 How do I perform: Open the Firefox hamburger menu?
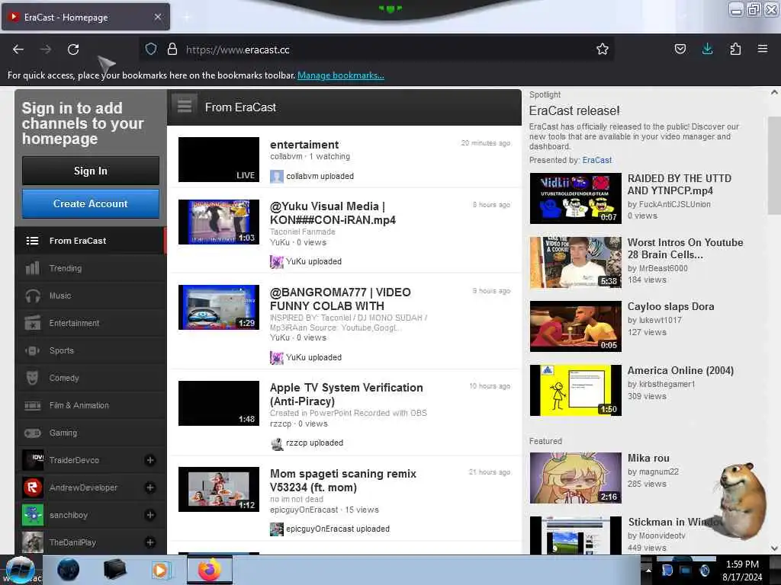tap(762, 49)
